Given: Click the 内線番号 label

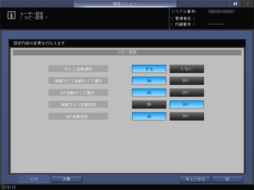Looking at the screenshot, I should [183, 24].
